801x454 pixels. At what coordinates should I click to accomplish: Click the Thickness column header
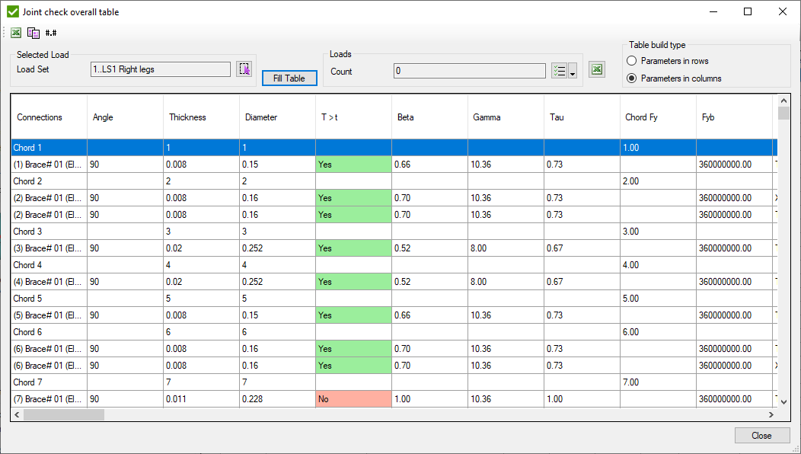tap(187, 117)
